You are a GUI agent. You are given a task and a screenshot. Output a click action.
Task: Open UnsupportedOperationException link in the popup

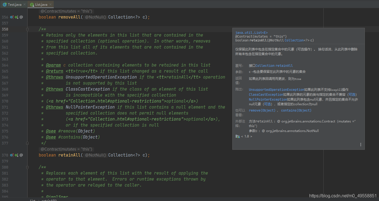tap(276, 90)
